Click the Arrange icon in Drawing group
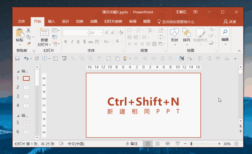 coord(186,32)
